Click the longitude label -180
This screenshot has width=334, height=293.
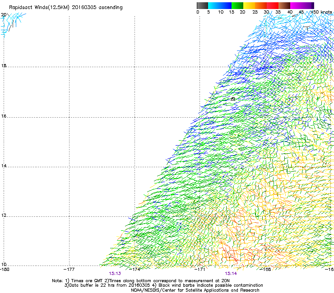5,270
